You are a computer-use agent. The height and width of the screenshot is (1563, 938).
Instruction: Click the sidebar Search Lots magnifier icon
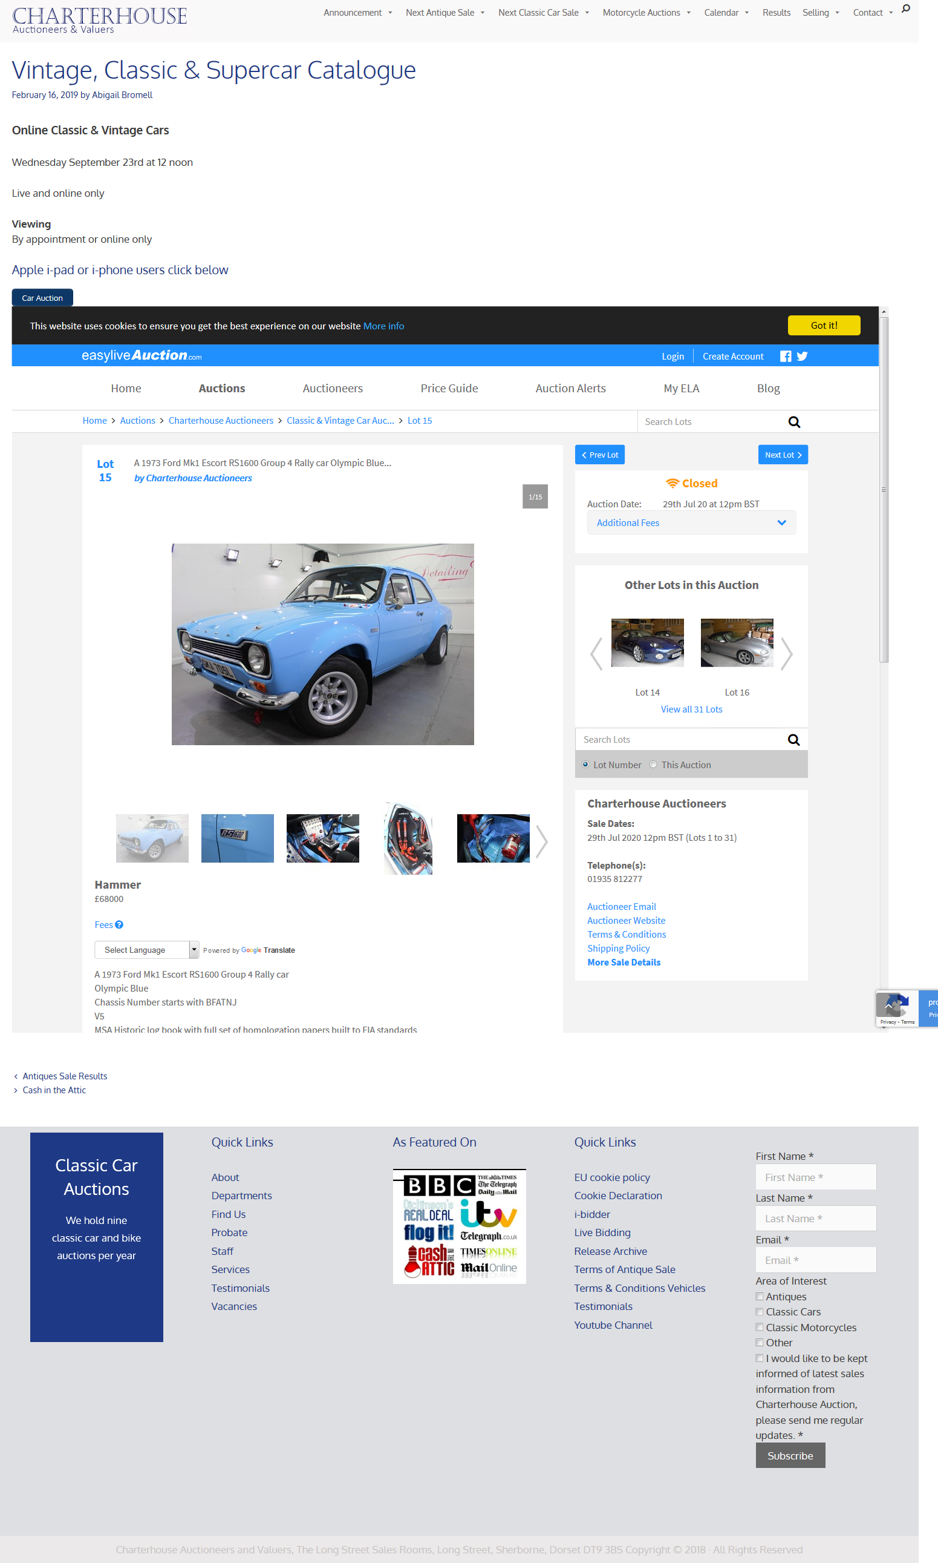pyautogui.click(x=793, y=740)
